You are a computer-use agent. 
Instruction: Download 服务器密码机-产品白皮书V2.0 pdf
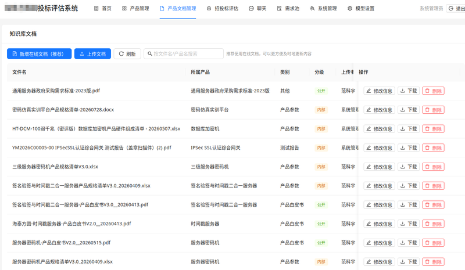[x=409, y=243]
